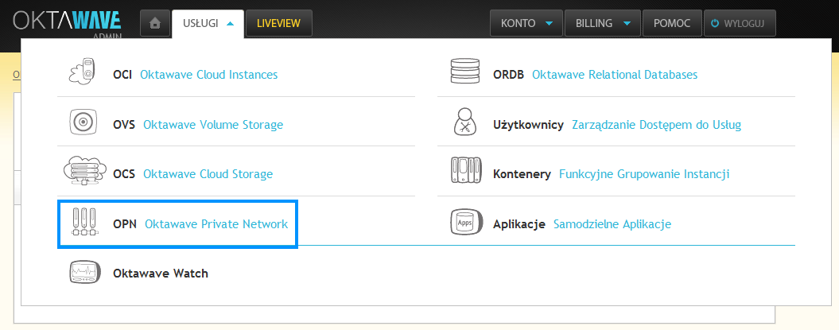Click the Użytkownicy user icon
The width and height of the screenshot is (839, 330).
click(x=464, y=122)
